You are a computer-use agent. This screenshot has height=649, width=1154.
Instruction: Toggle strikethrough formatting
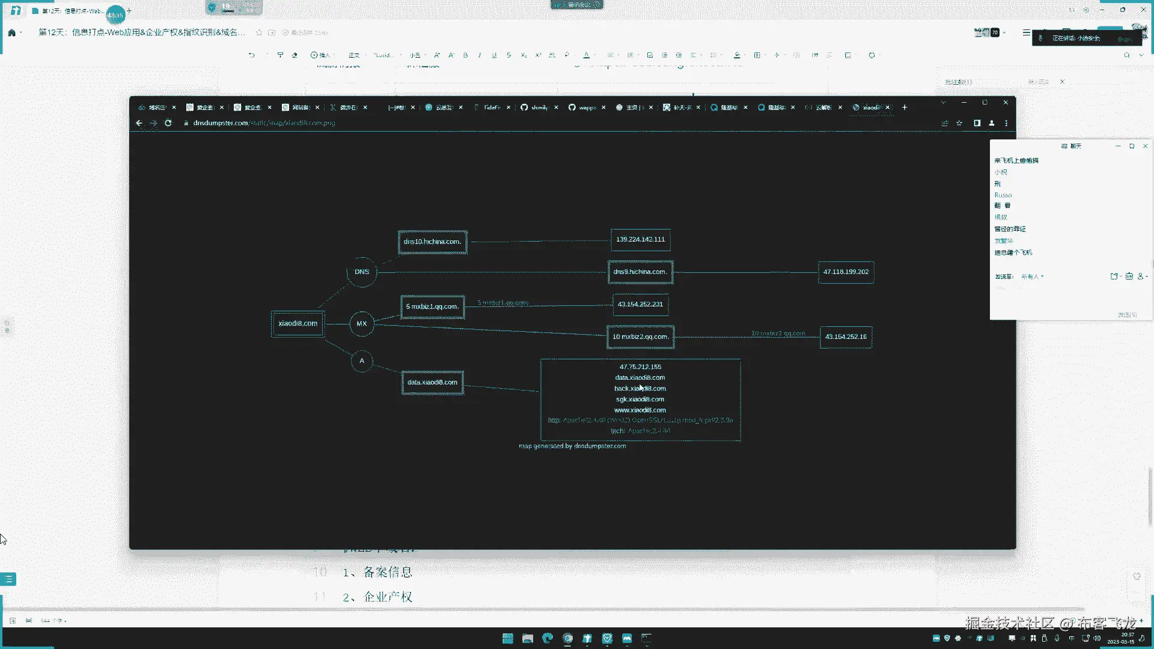[x=508, y=55]
